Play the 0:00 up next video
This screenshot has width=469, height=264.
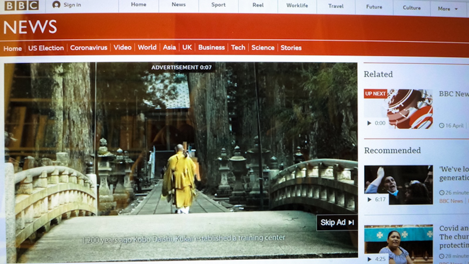click(377, 123)
